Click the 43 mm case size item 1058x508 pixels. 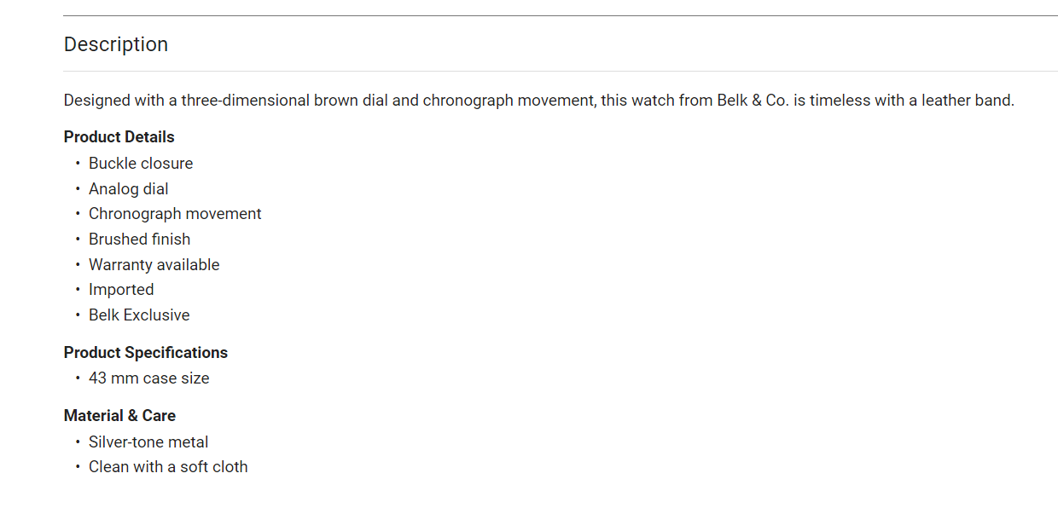pyautogui.click(x=148, y=378)
